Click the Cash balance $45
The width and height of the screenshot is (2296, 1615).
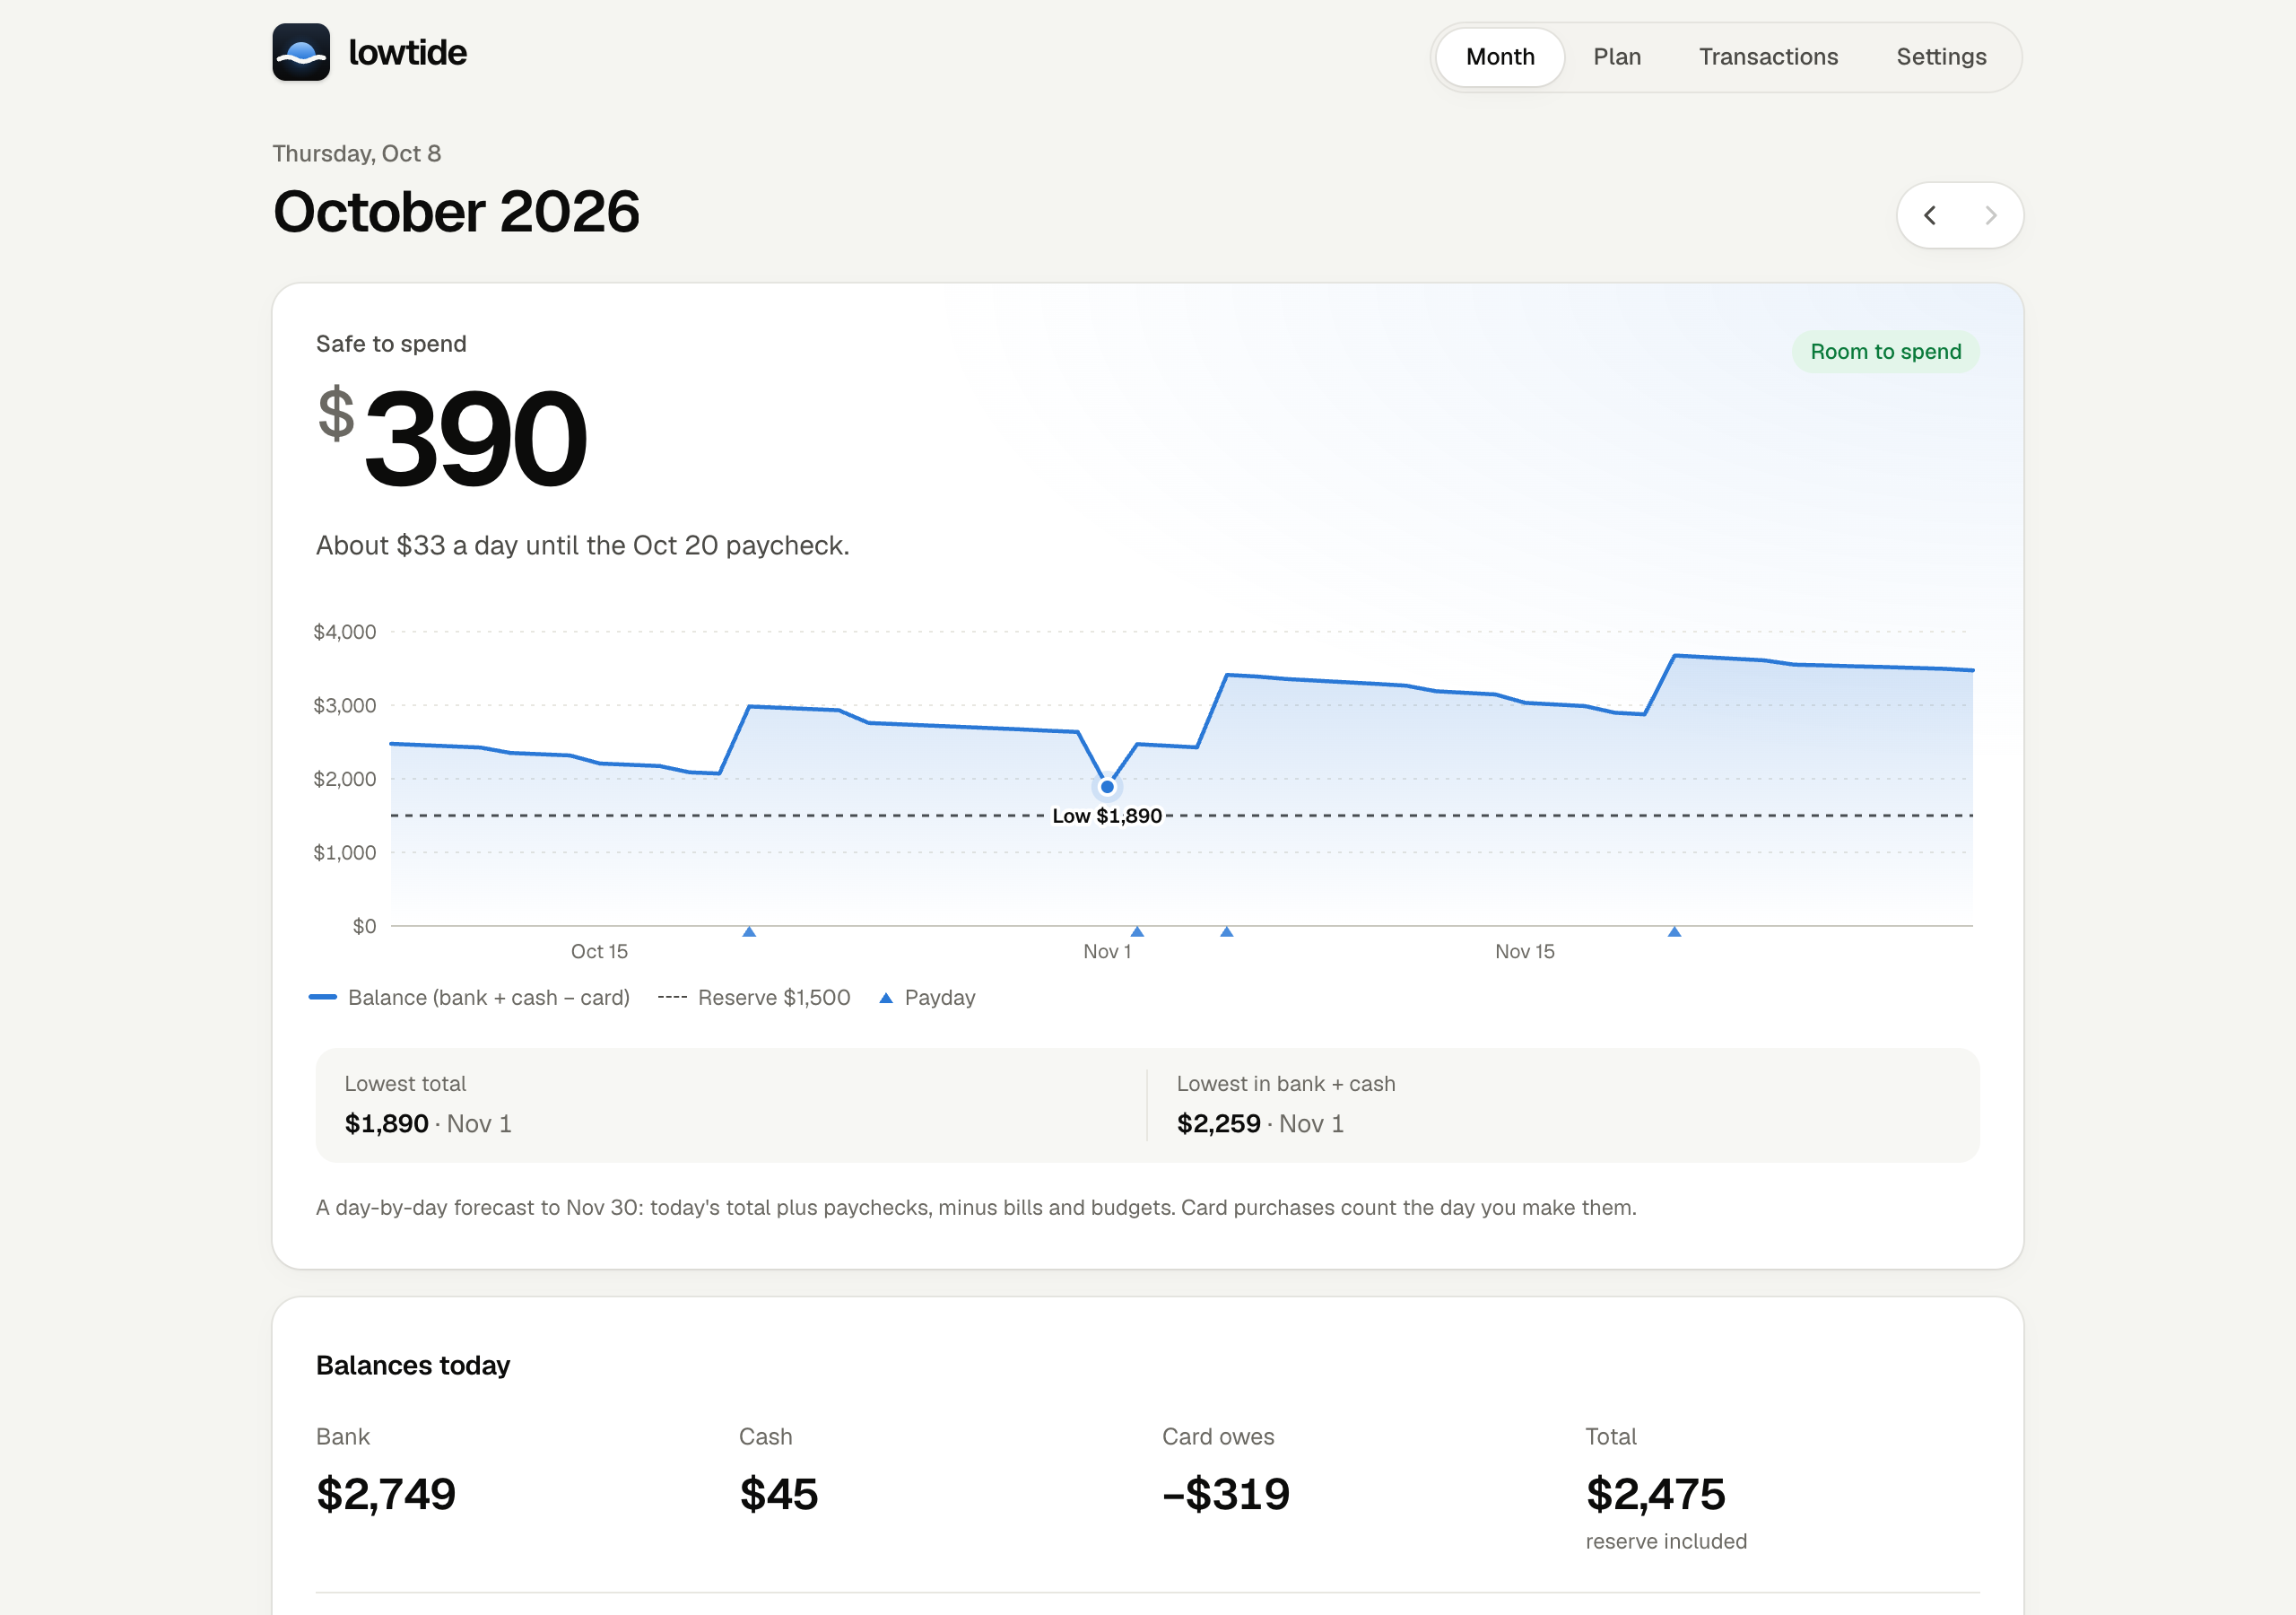(x=779, y=1494)
